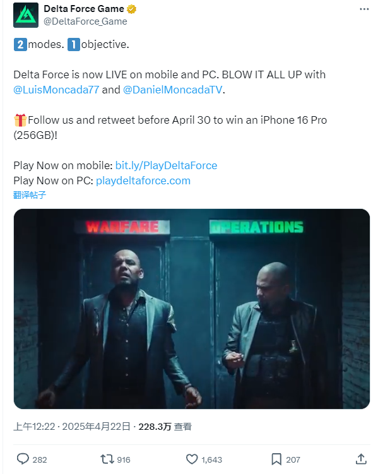This screenshot has width=378, height=474.
Task: Retweet using the repost arrows icon
Action: pyautogui.click(x=107, y=459)
